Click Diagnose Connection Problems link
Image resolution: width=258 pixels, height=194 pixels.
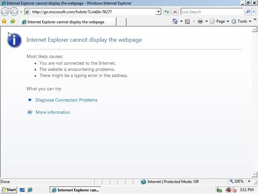66,100
